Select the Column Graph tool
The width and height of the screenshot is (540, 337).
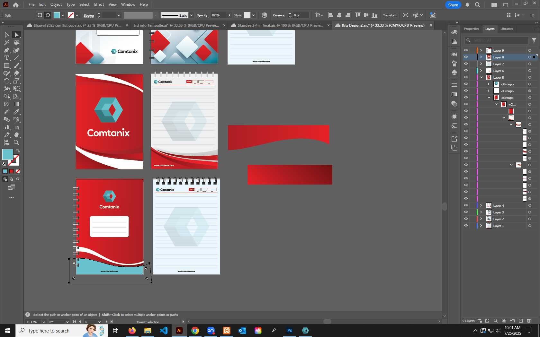tap(6, 127)
